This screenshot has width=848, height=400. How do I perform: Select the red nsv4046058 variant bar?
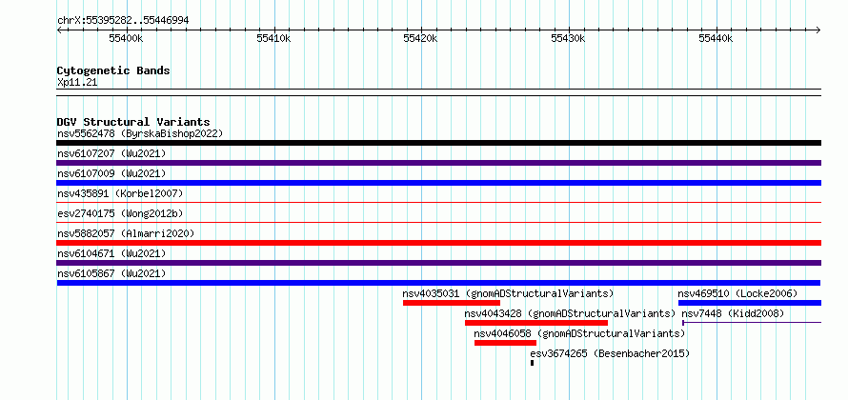point(505,343)
